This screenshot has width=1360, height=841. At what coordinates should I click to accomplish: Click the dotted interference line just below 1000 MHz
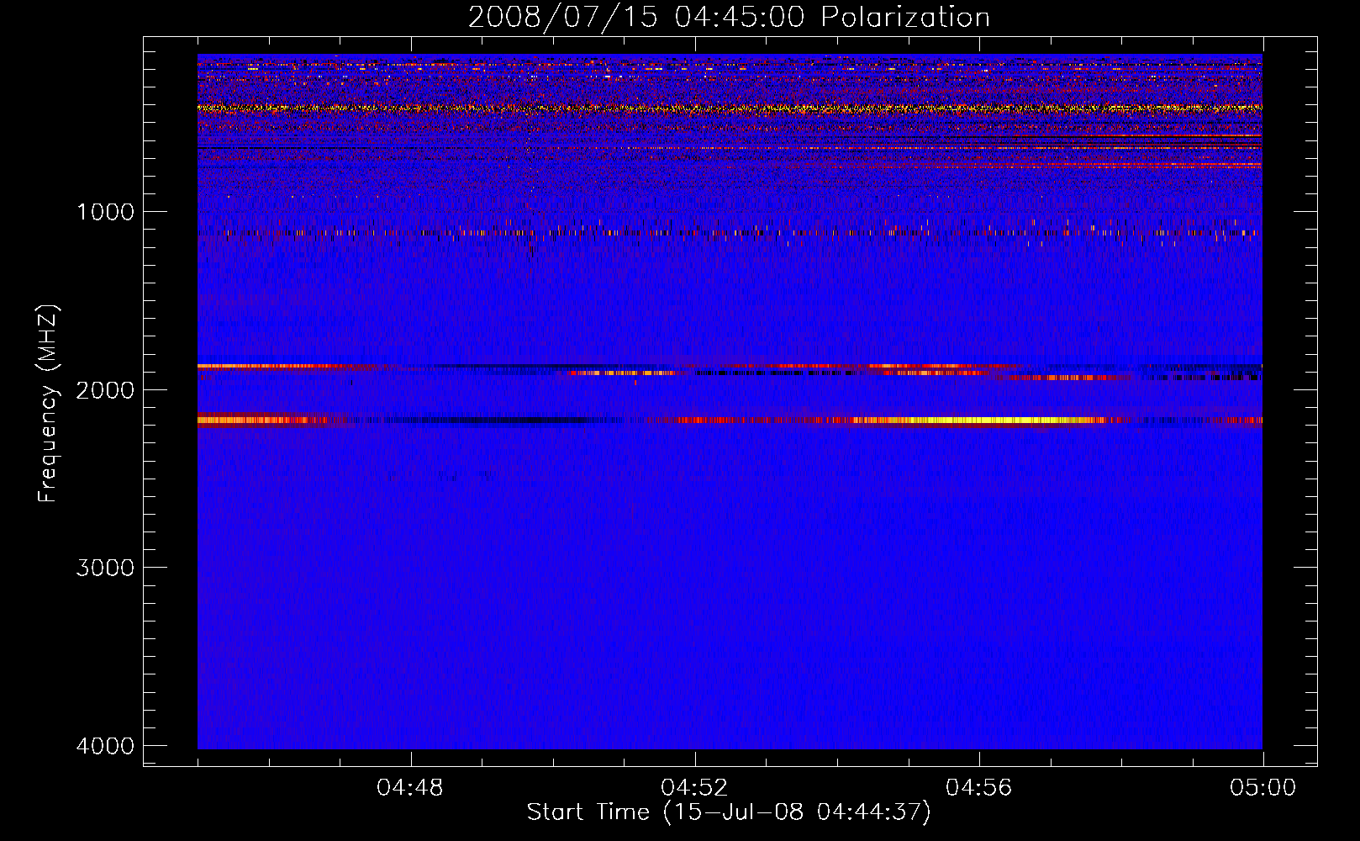730,233
